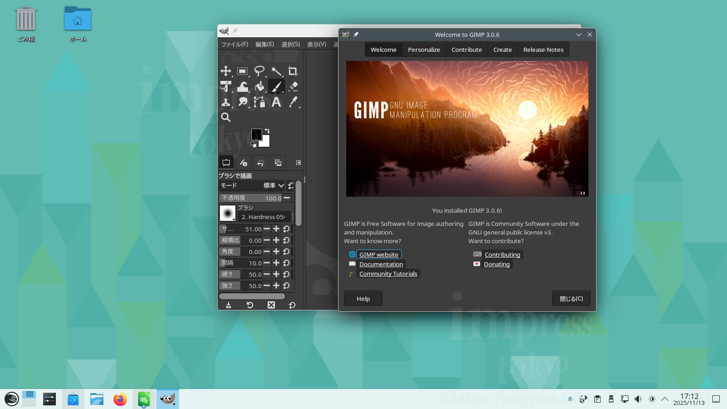Select the Zoom magnifier tool
This screenshot has width=727, height=409.
pyautogui.click(x=226, y=117)
